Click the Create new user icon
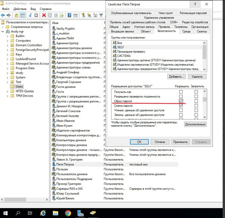 (x=83, y=15)
